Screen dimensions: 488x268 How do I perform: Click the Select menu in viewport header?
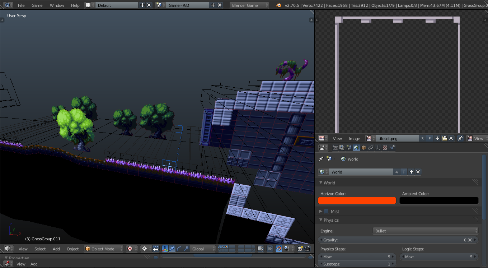point(40,249)
